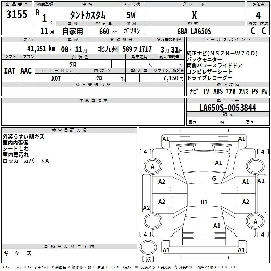Click the car name タントカスタム
The image size is (271, 271).
(88, 15)
